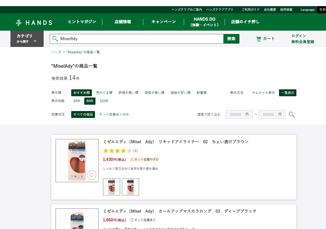Open 店舗のイチ押し menu
The height and width of the screenshot is (229, 326).
[245, 22]
